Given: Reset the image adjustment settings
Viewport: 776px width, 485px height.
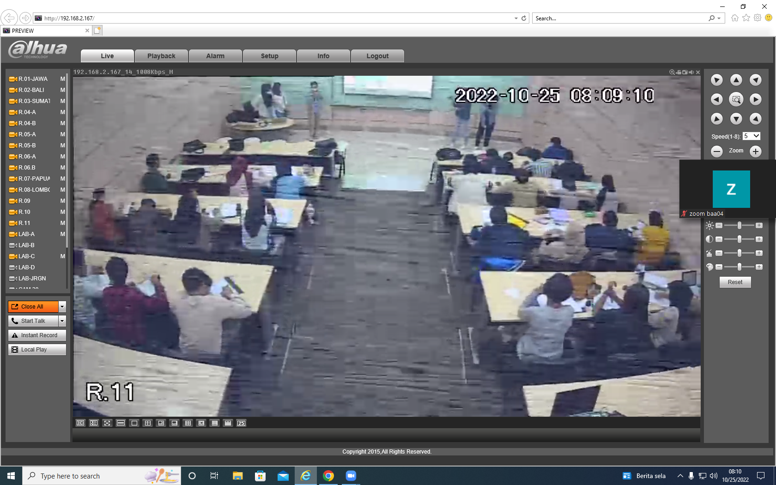Looking at the screenshot, I should click(735, 282).
